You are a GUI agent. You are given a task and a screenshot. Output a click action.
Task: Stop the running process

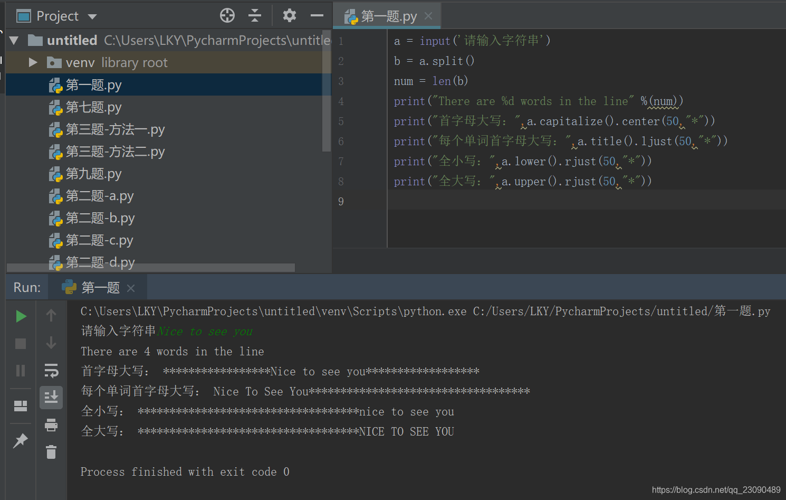[x=21, y=344]
